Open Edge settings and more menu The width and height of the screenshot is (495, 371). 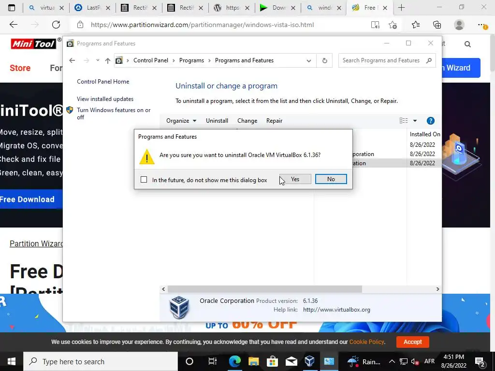pyautogui.click(x=482, y=25)
